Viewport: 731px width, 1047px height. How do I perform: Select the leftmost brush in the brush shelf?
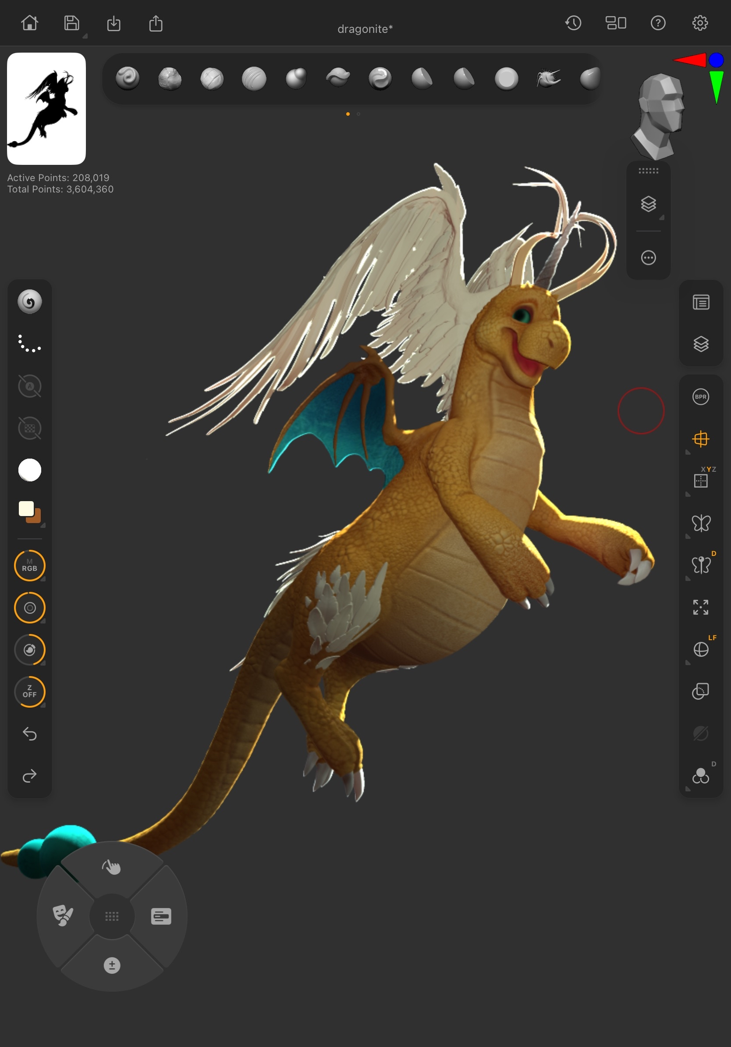[x=128, y=78]
